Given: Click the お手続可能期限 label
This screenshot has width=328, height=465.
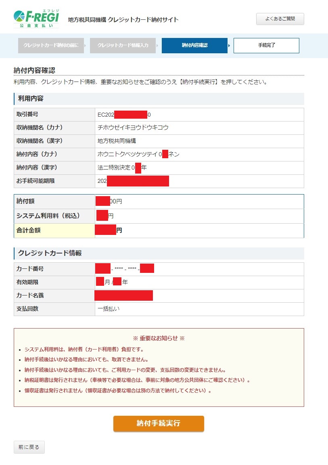Looking at the screenshot, I should 36,181.
